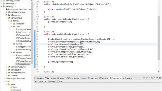Click the DBConnection class file icon
This screenshot has height=91, width=162.
pos(17,32)
